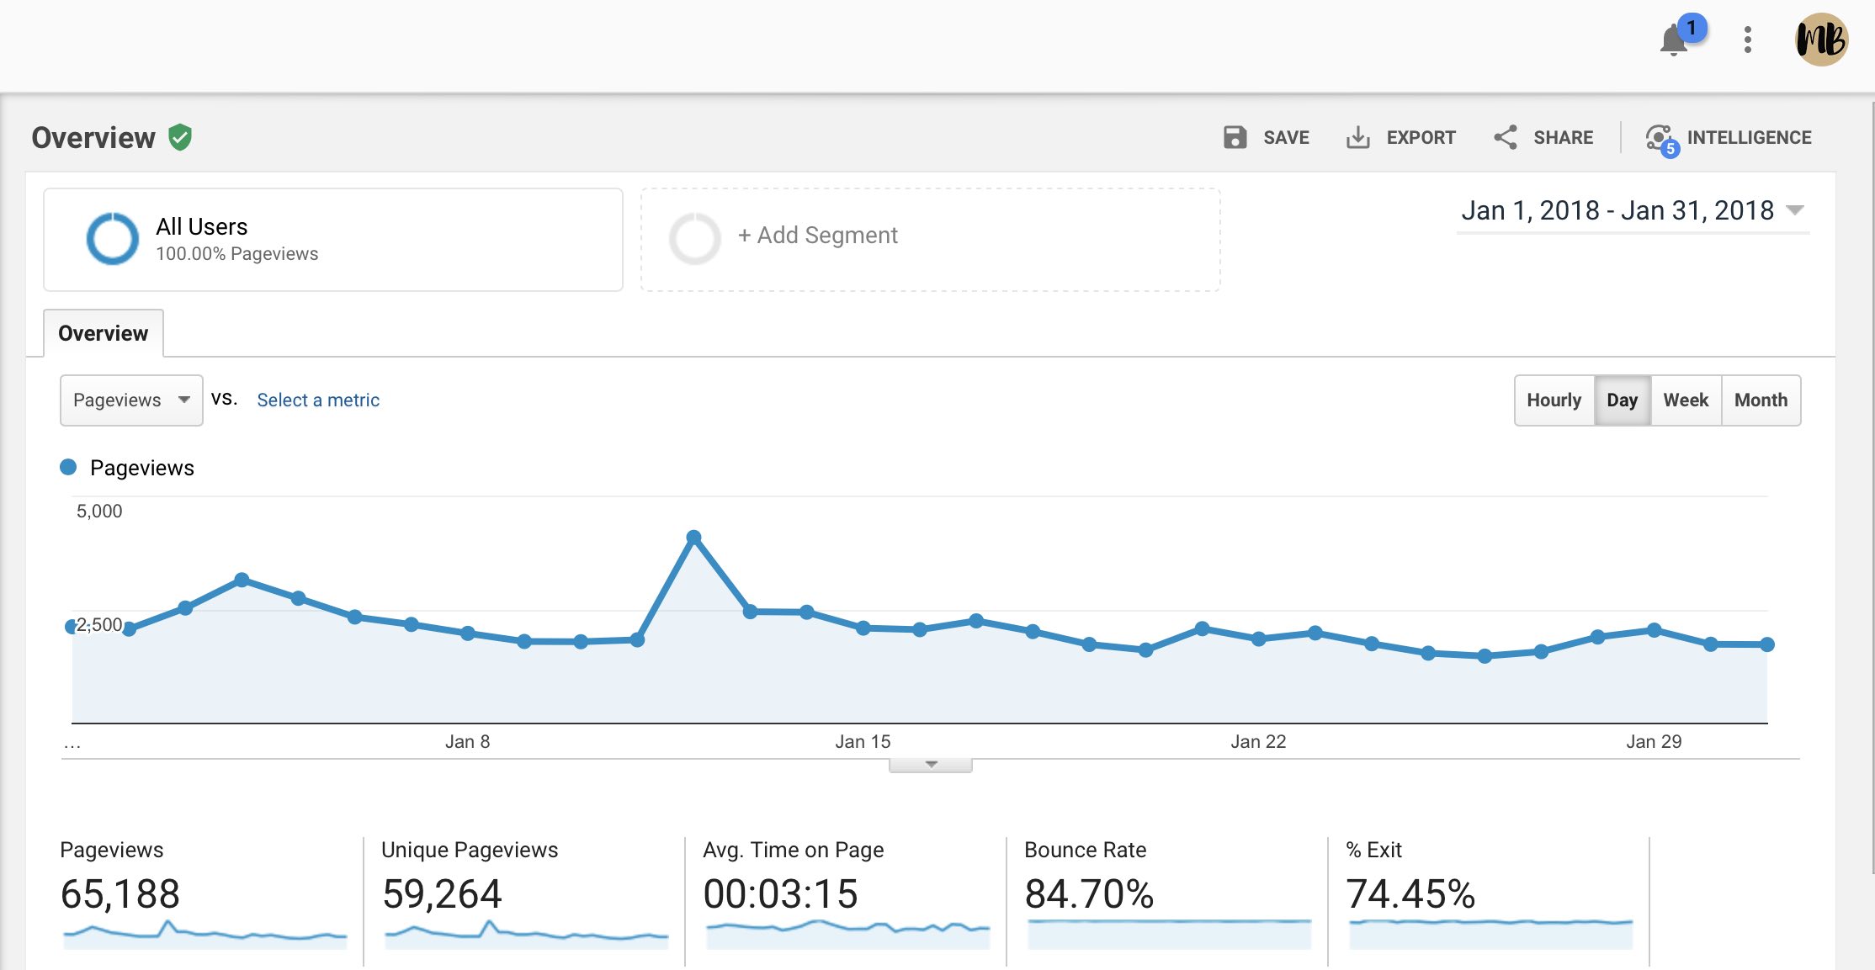Switch chart to Day view
Screen dimensions: 1875x970
point(1623,400)
